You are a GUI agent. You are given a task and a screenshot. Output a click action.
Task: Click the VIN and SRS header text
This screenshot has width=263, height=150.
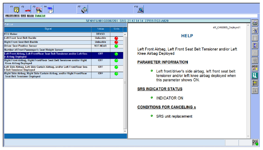(127, 21)
